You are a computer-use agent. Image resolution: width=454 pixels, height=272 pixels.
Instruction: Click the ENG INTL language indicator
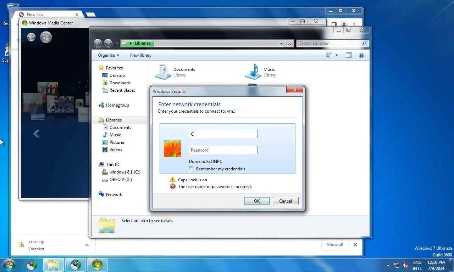pyautogui.click(x=417, y=265)
